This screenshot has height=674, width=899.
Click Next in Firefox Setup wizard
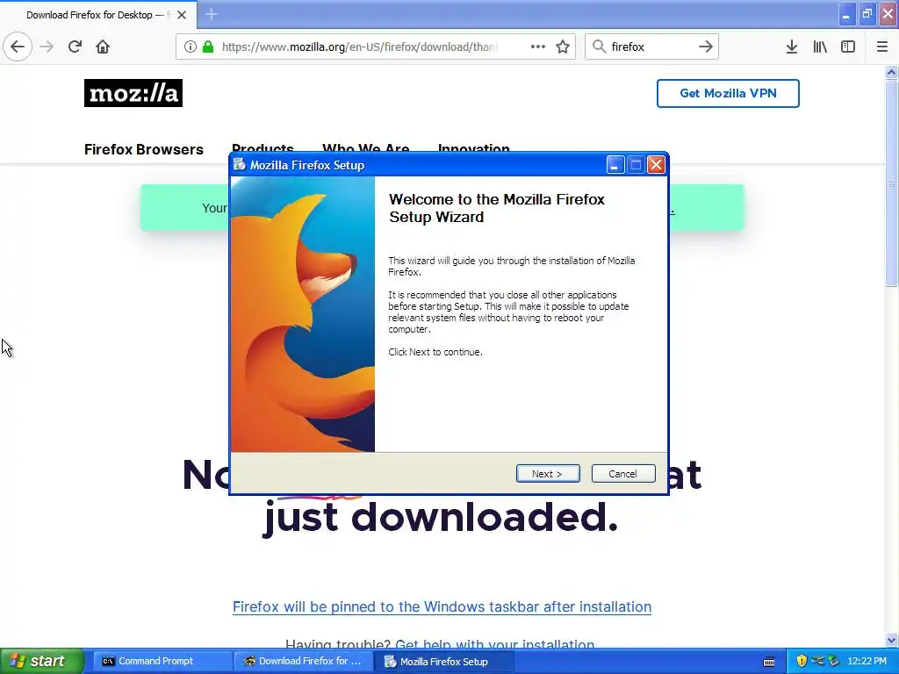tap(548, 473)
